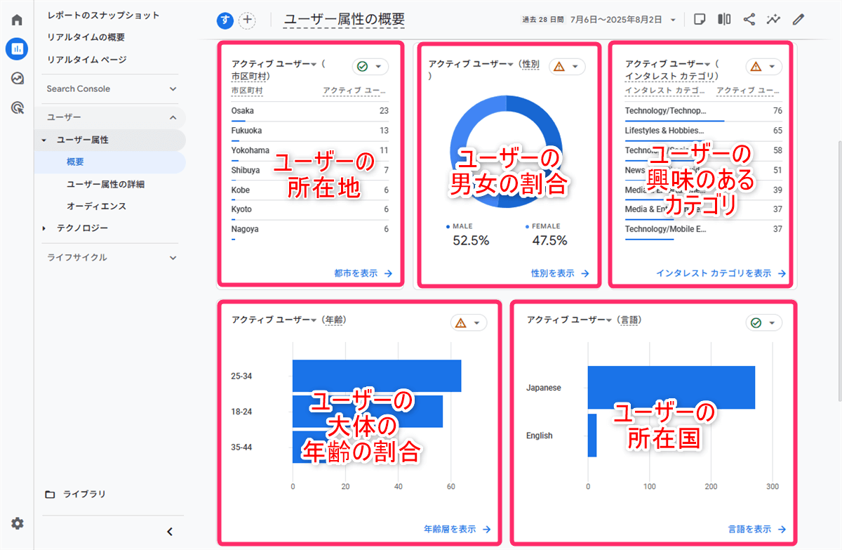Screen dimensions: 842x550
Task: Click the FEMALE 47.5% legend entry
Action: pyautogui.click(x=548, y=235)
